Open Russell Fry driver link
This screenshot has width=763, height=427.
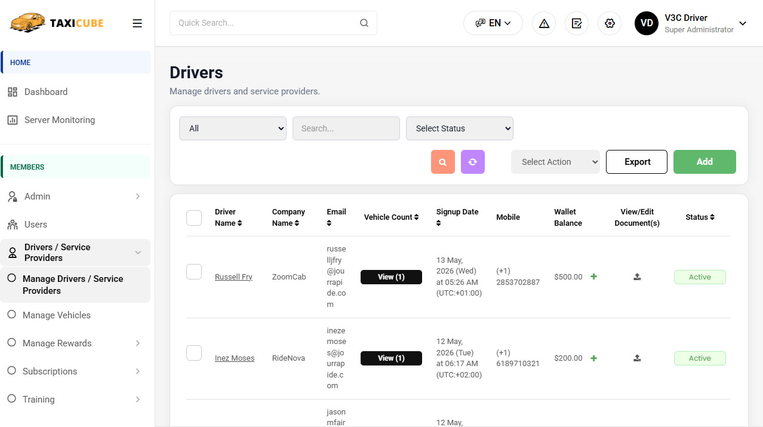coord(233,277)
